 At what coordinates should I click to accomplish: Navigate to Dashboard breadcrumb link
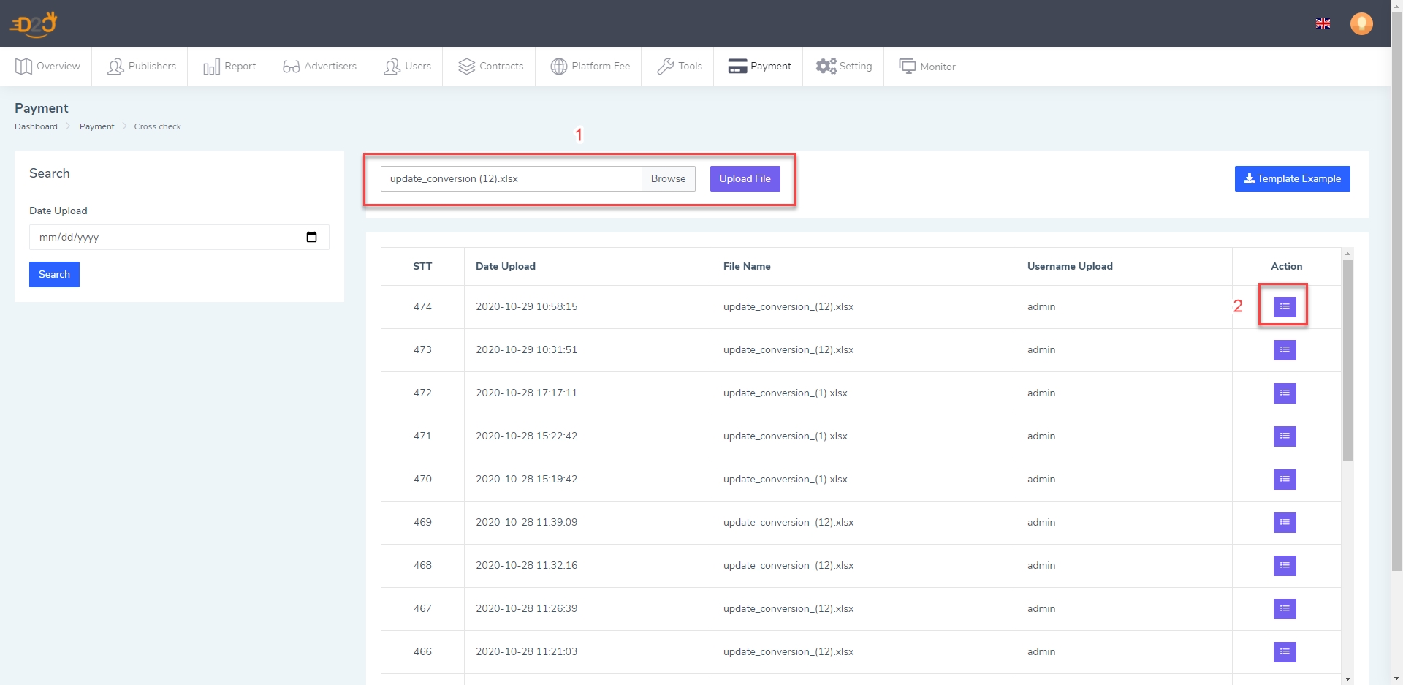[36, 126]
